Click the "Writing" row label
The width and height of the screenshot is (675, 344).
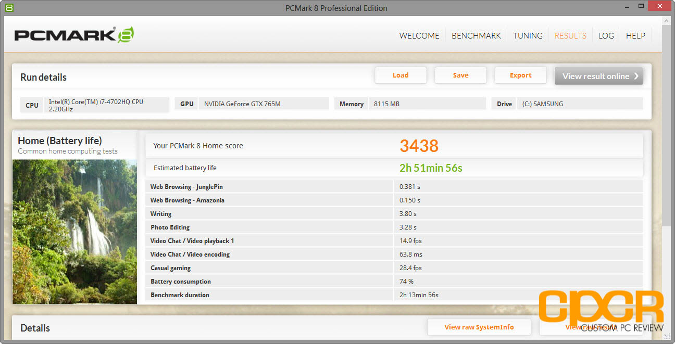[161, 214]
